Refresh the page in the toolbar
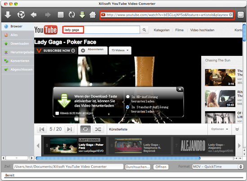Viewport: 247px width, 181px height. pos(72,15)
